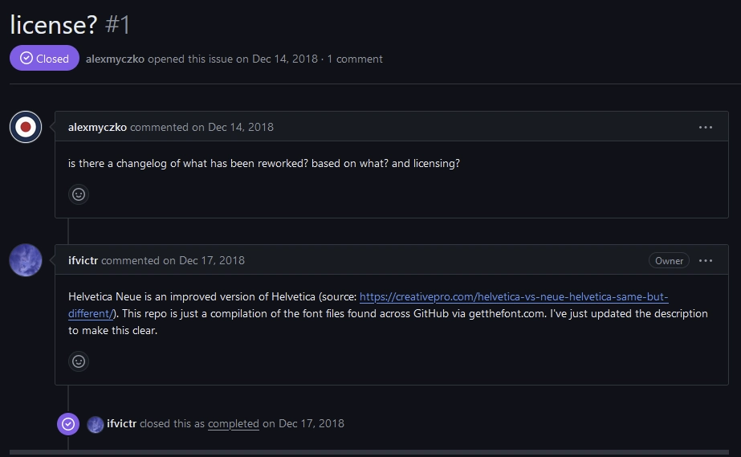Open the Dec 17, 2018 comment timestamp link
This screenshot has height=457, width=741.
click(212, 260)
